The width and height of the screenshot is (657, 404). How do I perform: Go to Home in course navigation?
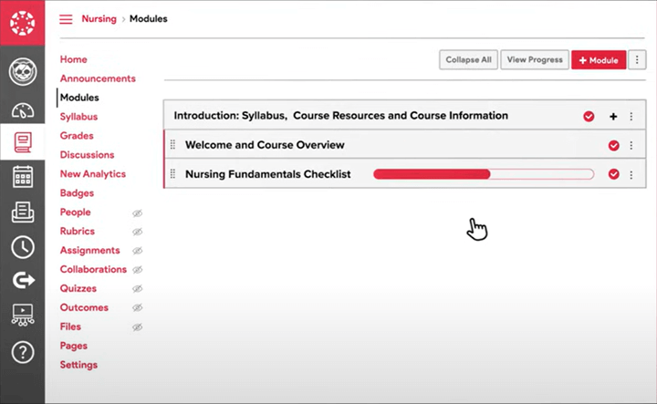pos(73,59)
